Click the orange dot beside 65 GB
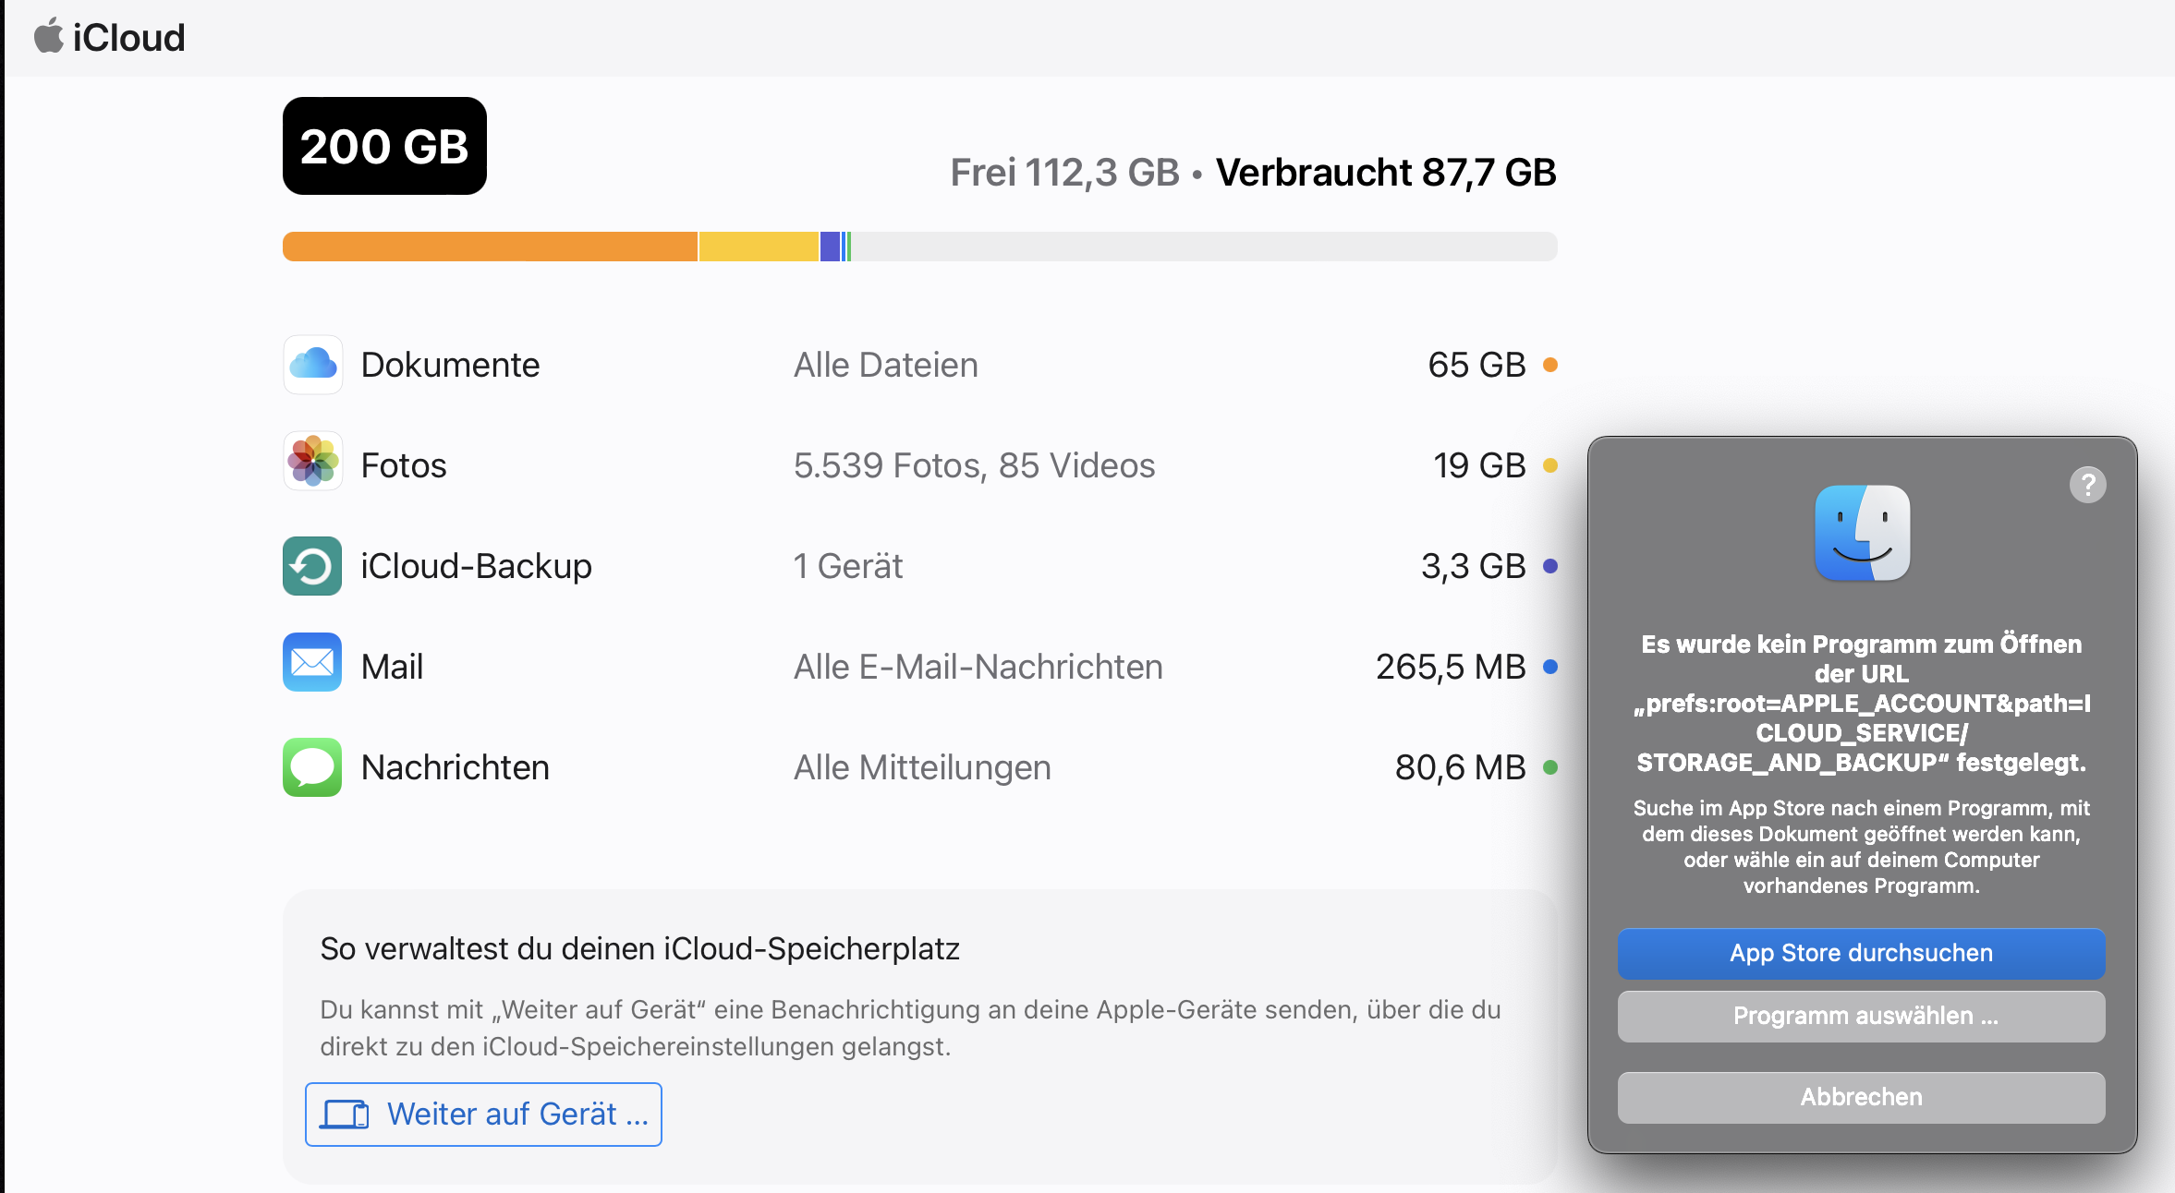The width and height of the screenshot is (2175, 1193). [1550, 365]
